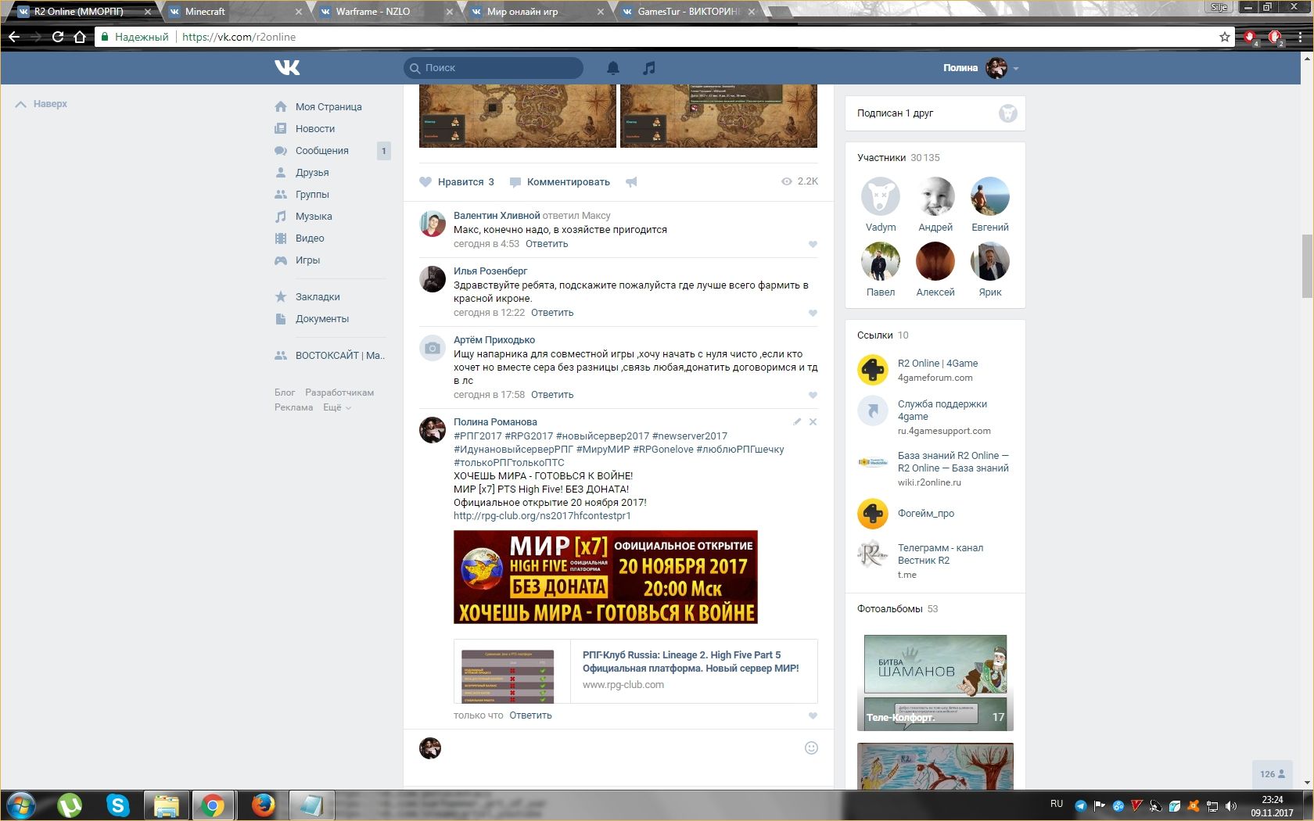Open member Андрей's avatar

pyautogui.click(x=935, y=196)
